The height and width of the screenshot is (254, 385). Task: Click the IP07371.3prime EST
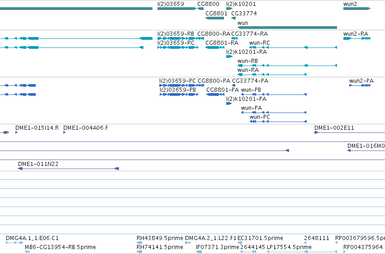[199, 252]
